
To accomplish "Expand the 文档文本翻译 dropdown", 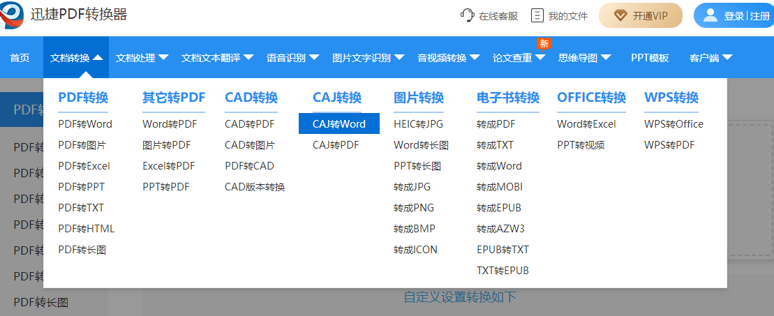I will (x=248, y=58).
